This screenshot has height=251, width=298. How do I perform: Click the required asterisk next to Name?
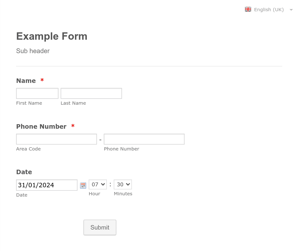[x=42, y=80]
